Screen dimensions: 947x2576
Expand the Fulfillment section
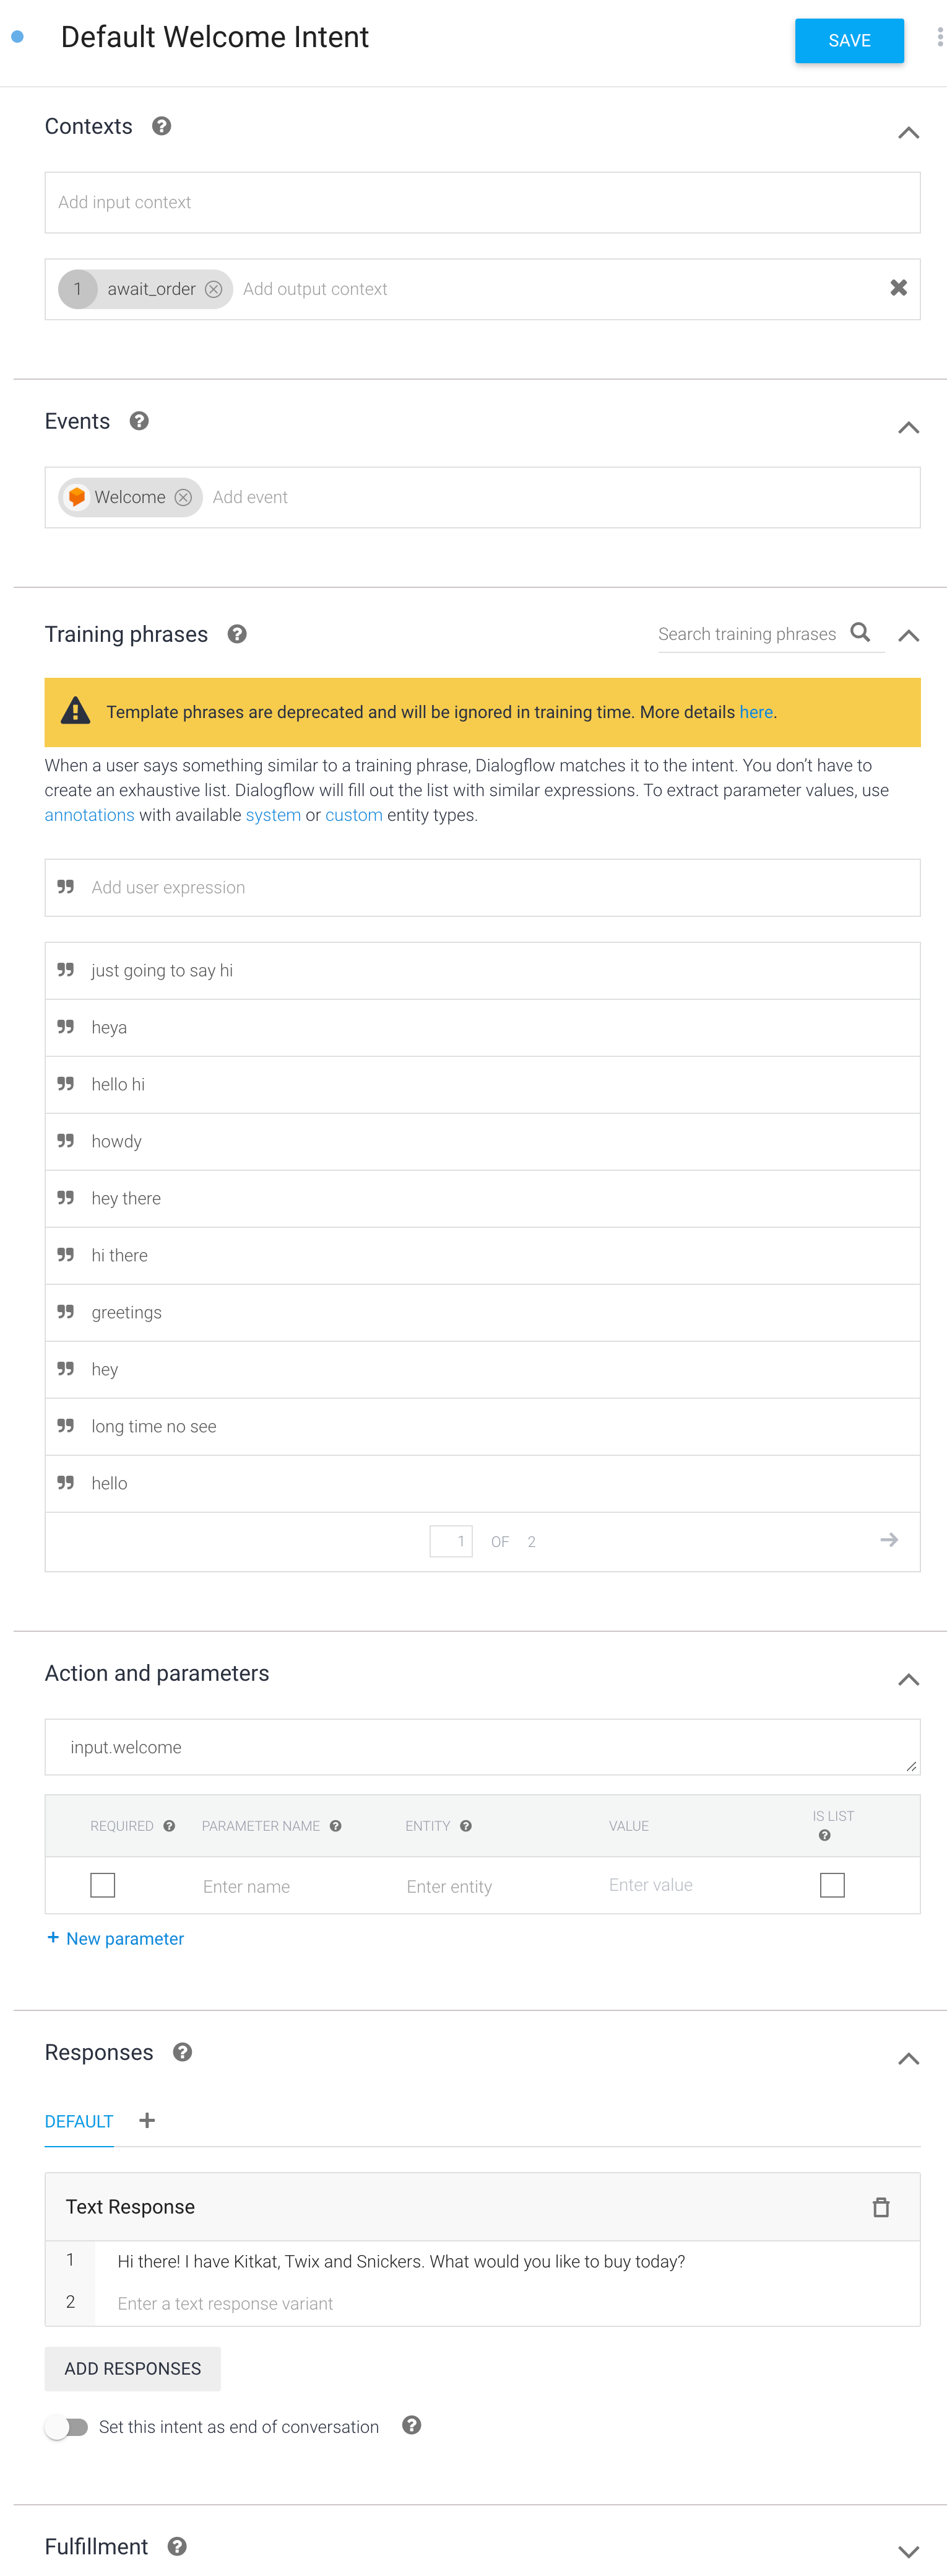[908, 2551]
